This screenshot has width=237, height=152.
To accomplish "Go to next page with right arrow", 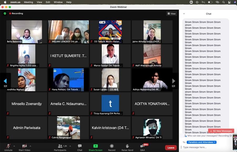I will tap(174, 81).
